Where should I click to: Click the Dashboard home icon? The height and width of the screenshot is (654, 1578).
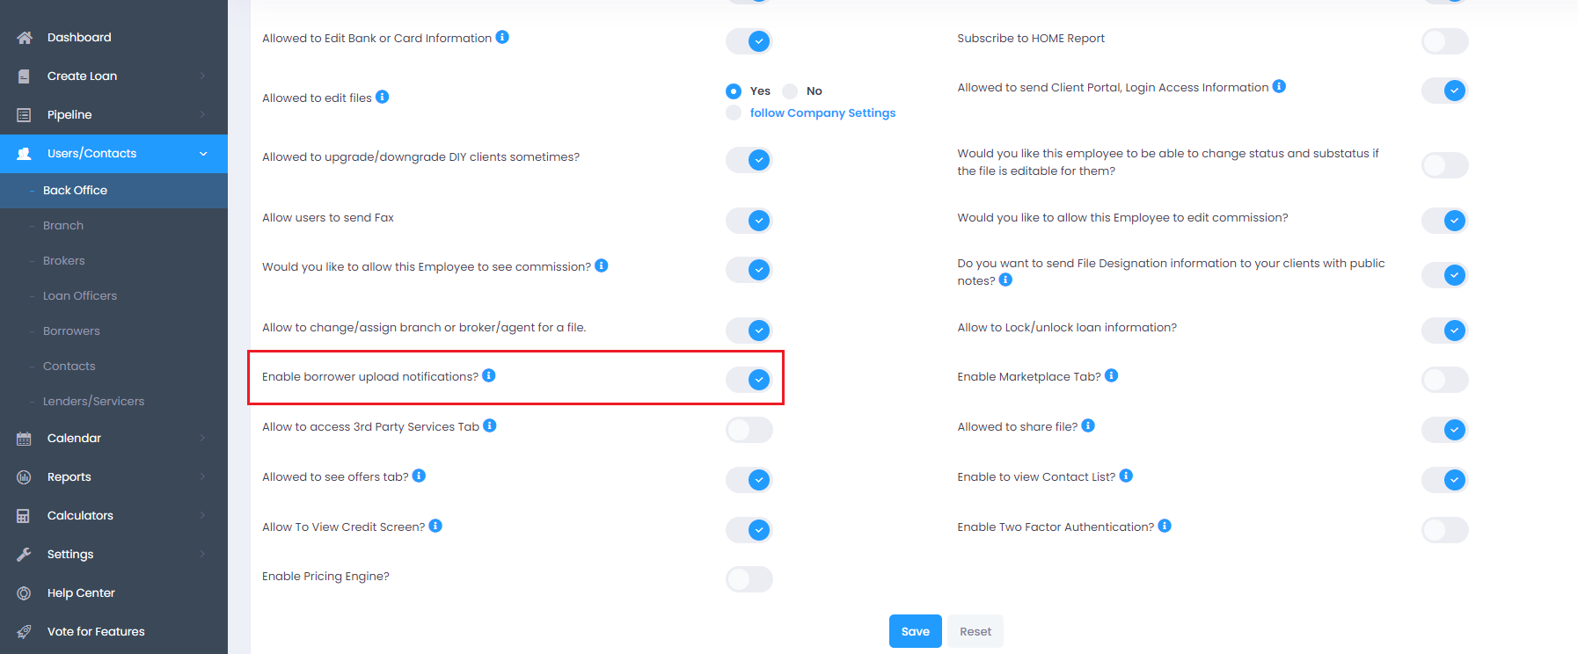[25, 38]
